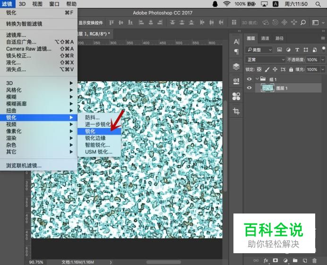This screenshot has height=265, width=327.
Task: Open workspace dropdown arrow in options bar
Action: tap(323, 23)
